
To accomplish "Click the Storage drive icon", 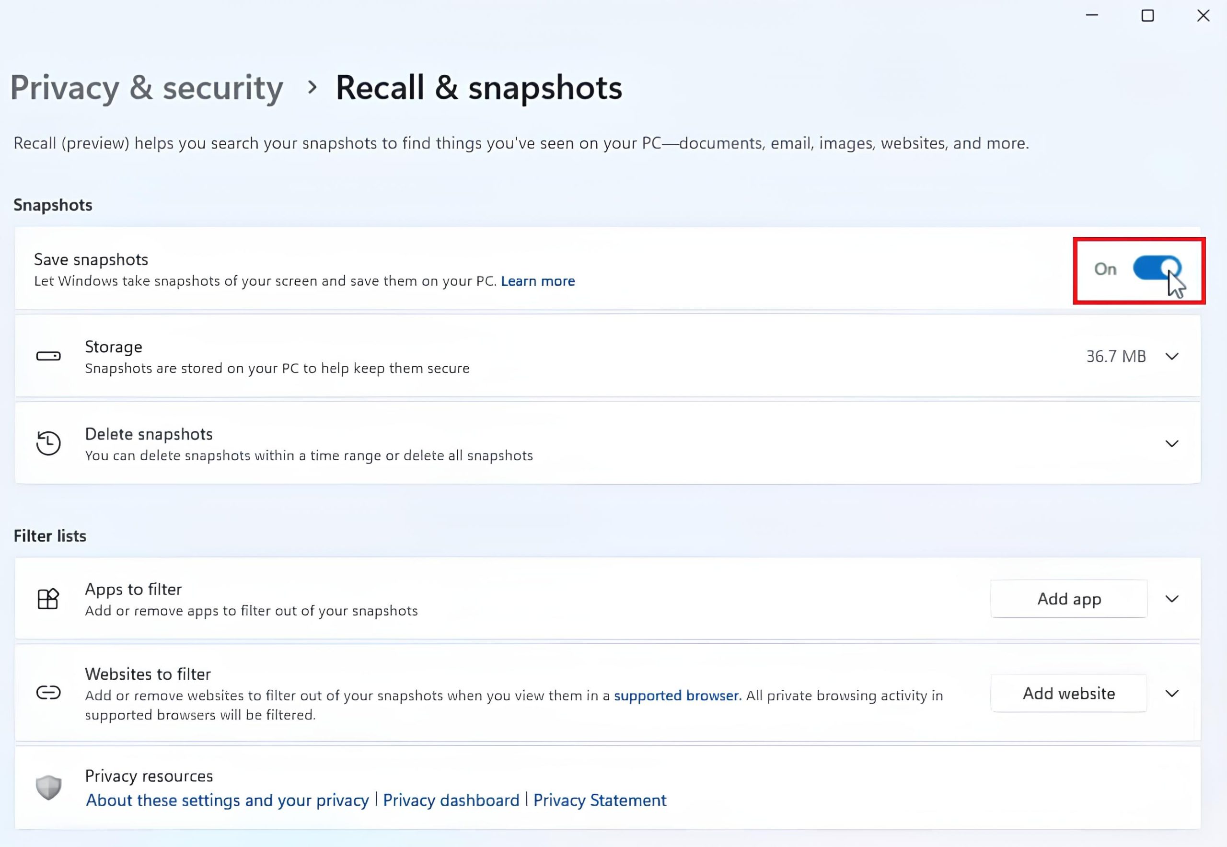I will coord(48,356).
